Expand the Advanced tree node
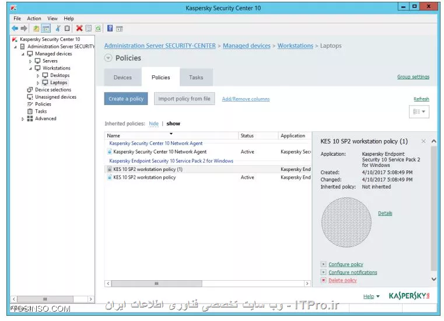This screenshot has height=321, width=444. (23, 119)
